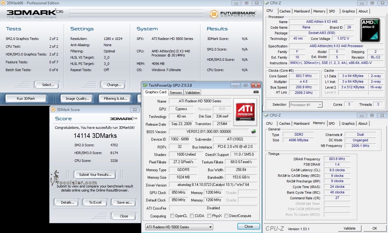Close the 3DMark Score dialog with X

pos(135,109)
